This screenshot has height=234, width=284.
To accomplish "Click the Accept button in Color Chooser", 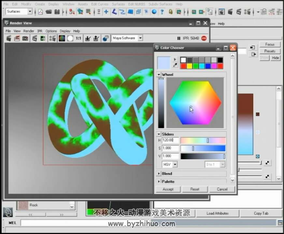I will (168, 189).
